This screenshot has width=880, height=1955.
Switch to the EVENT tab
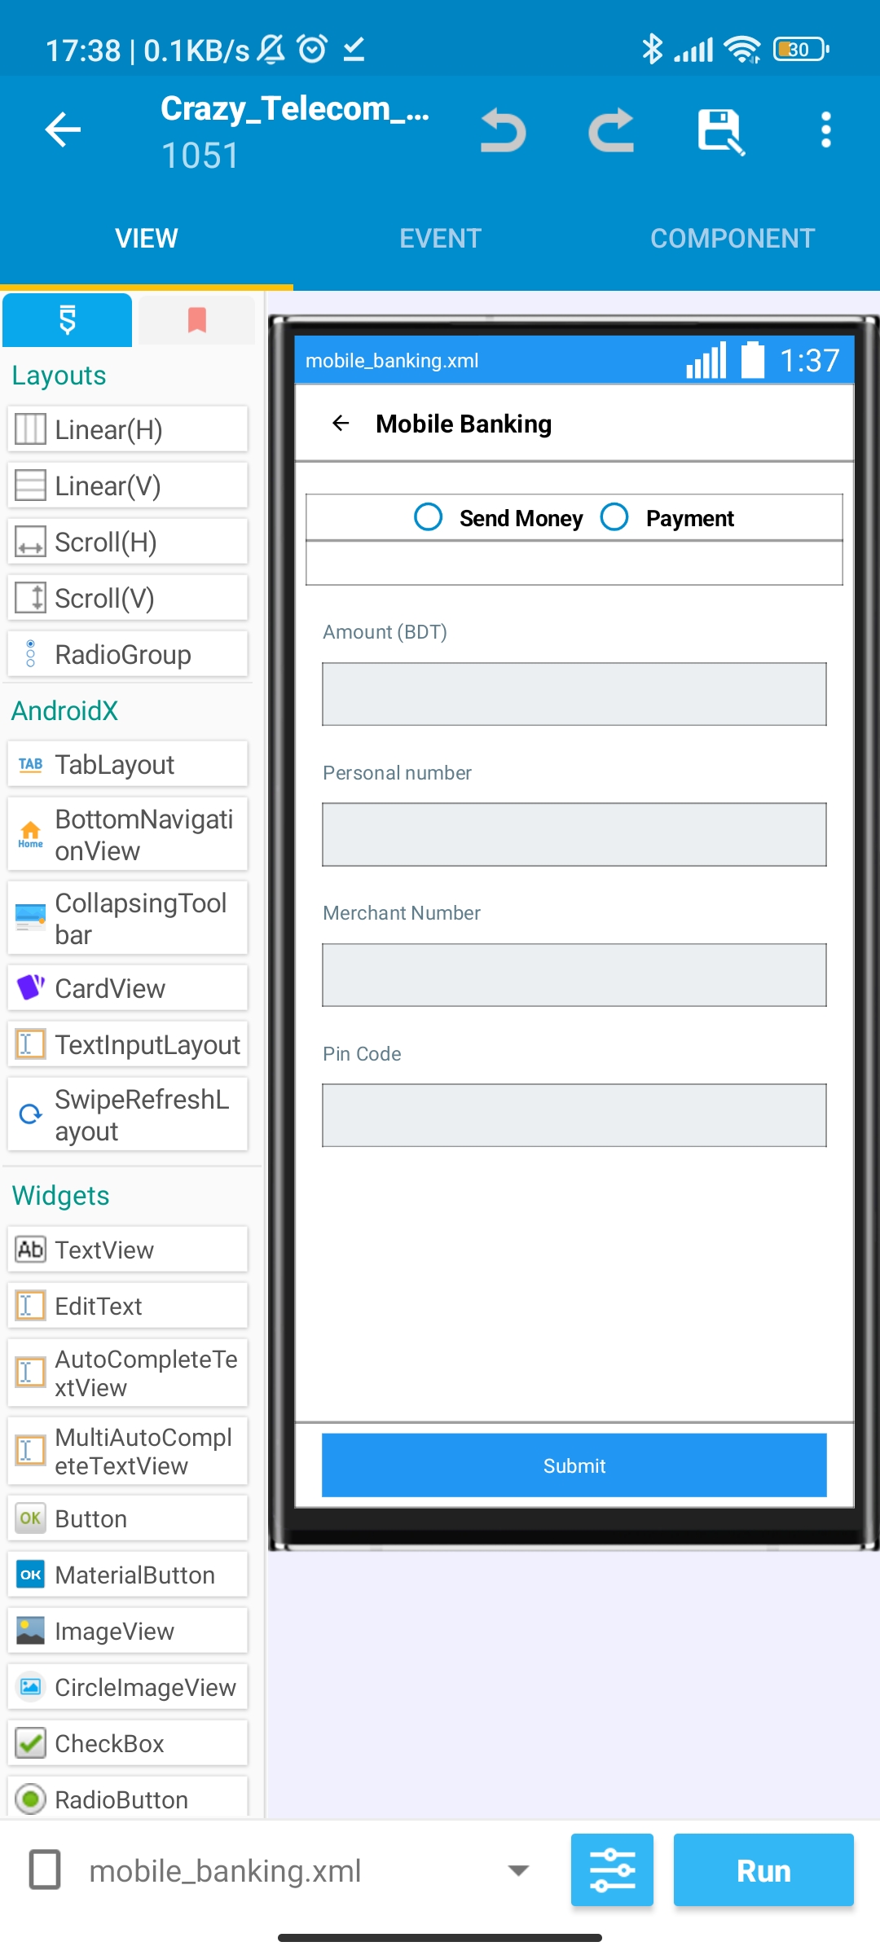click(x=440, y=239)
